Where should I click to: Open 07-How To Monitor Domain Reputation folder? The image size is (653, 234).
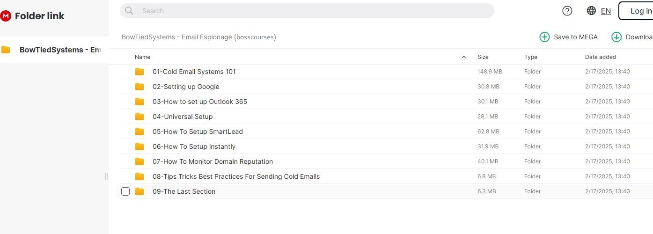[x=213, y=161]
